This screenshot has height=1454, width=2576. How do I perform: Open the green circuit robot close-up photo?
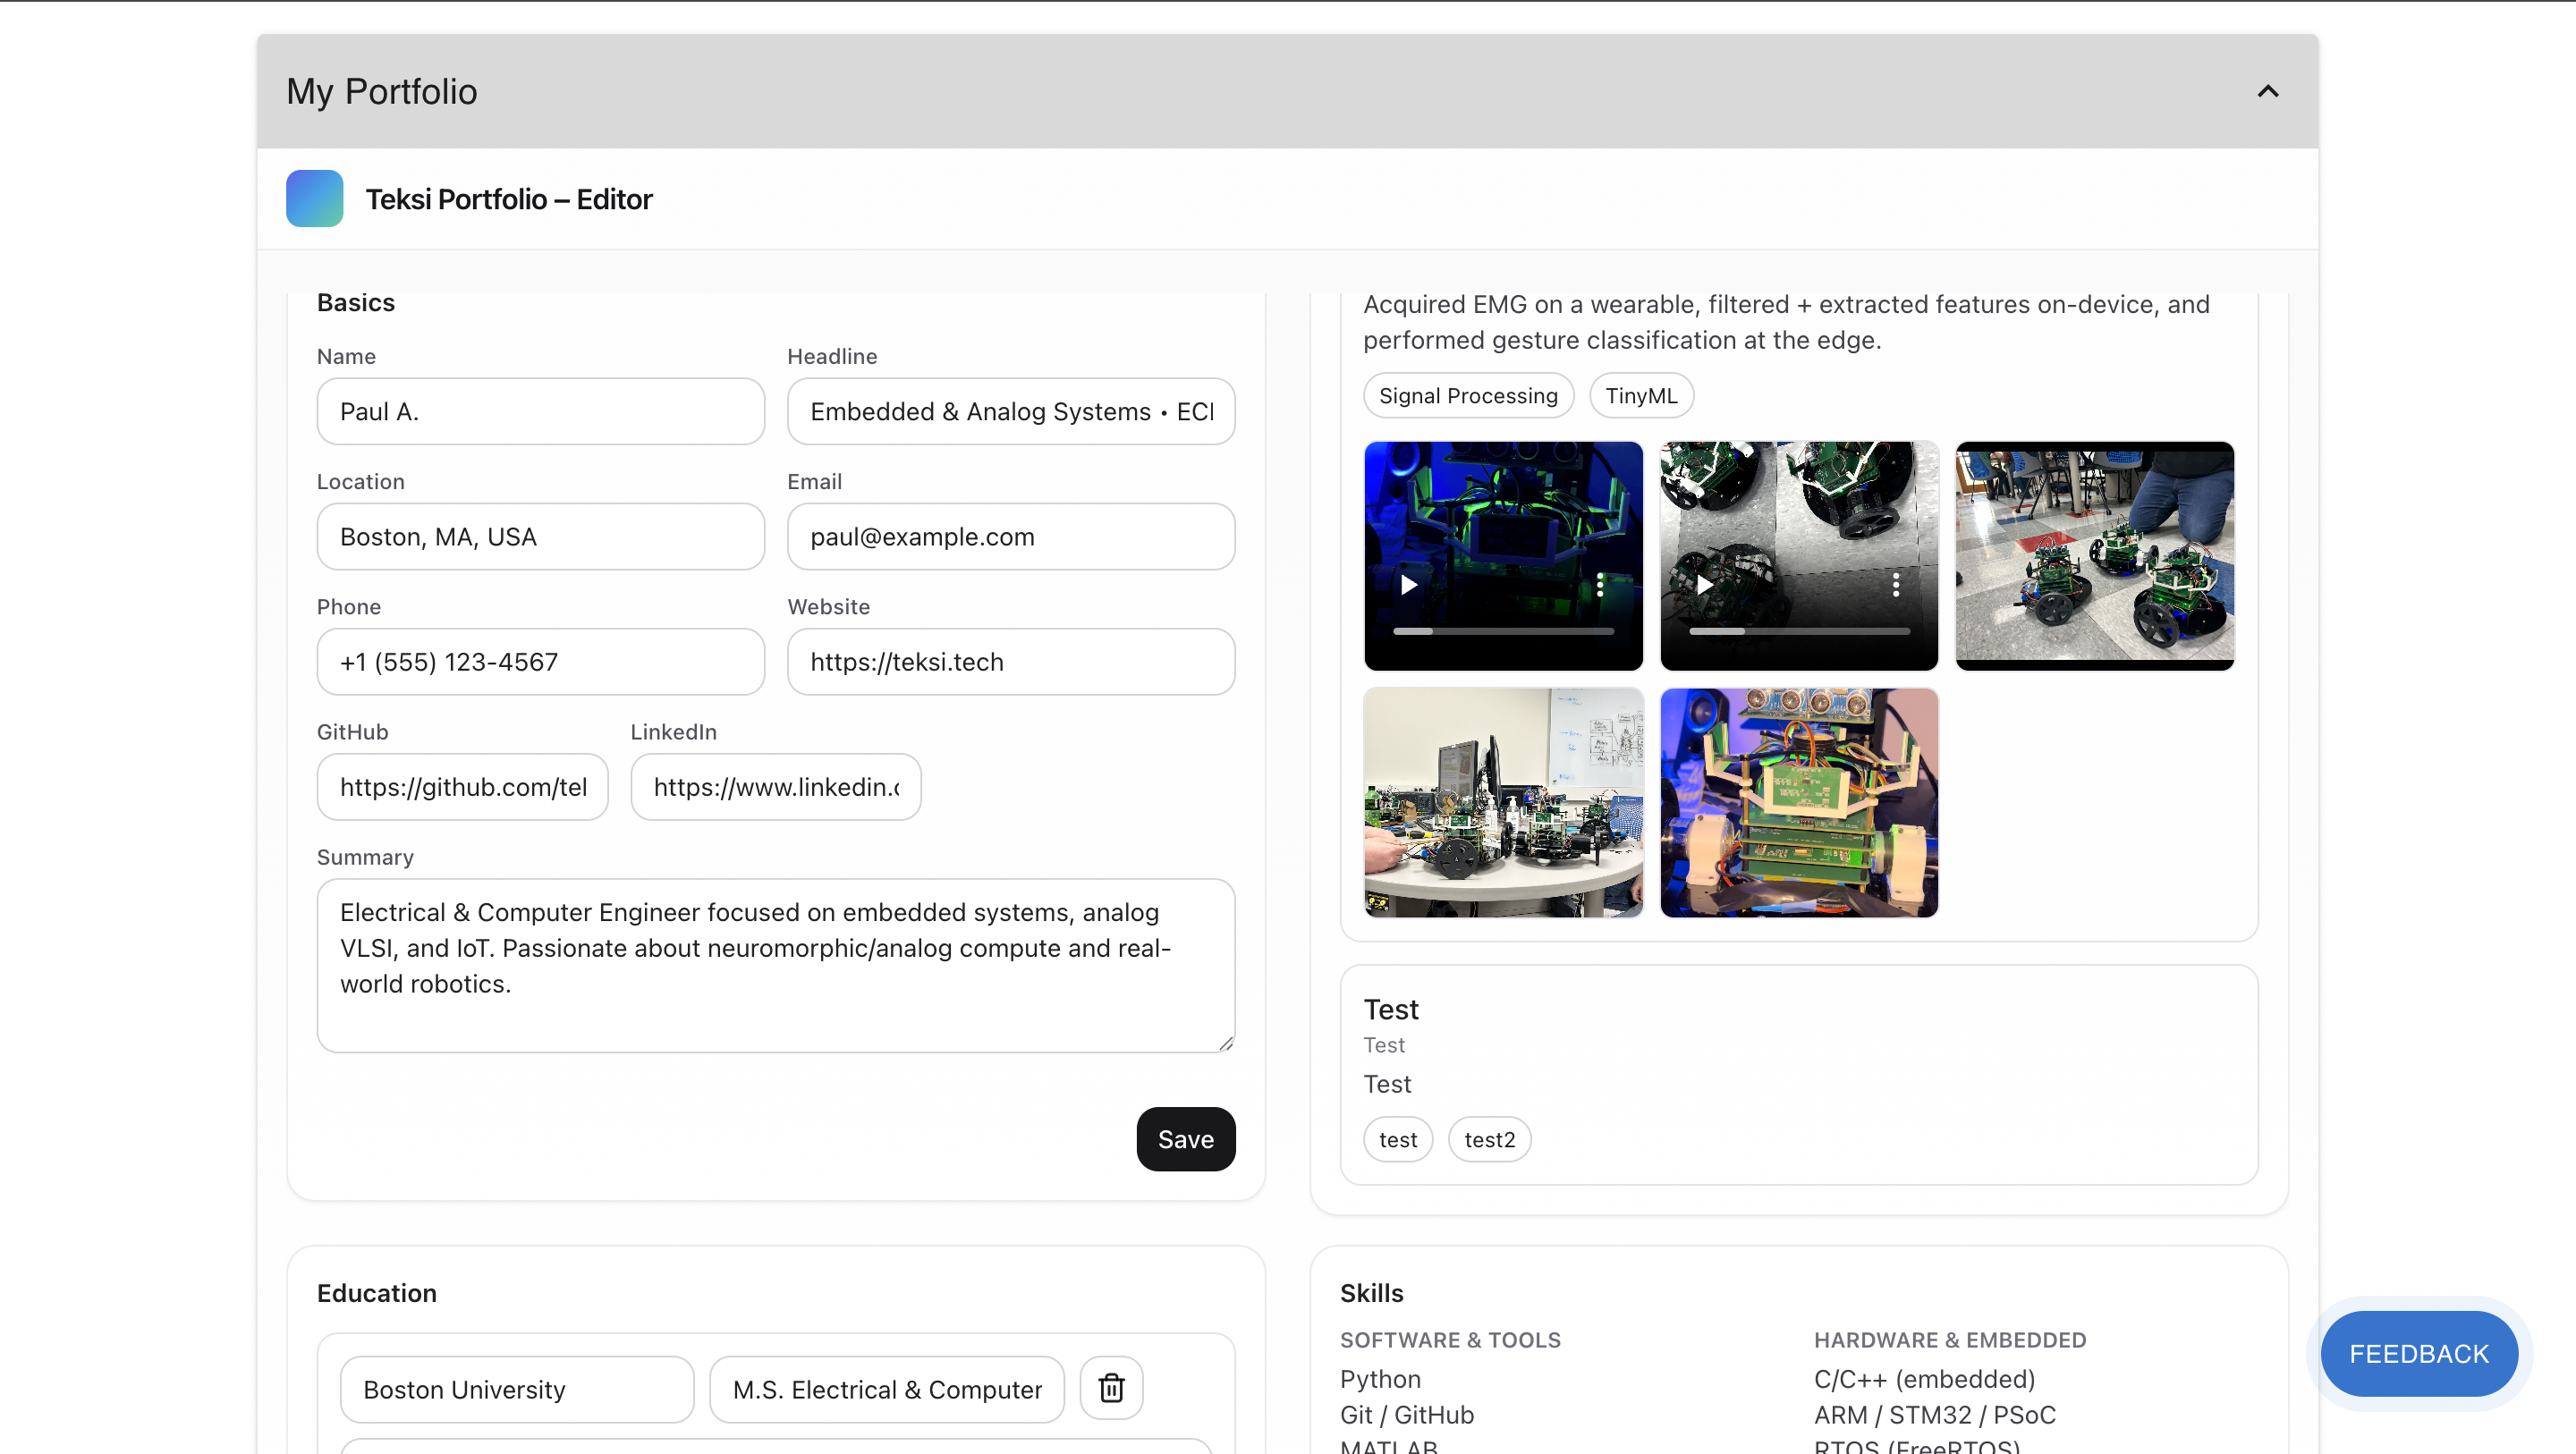1799,802
